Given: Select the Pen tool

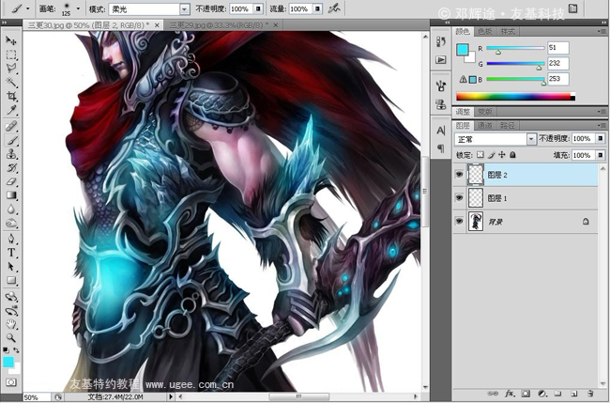Looking at the screenshot, I should click(11, 239).
